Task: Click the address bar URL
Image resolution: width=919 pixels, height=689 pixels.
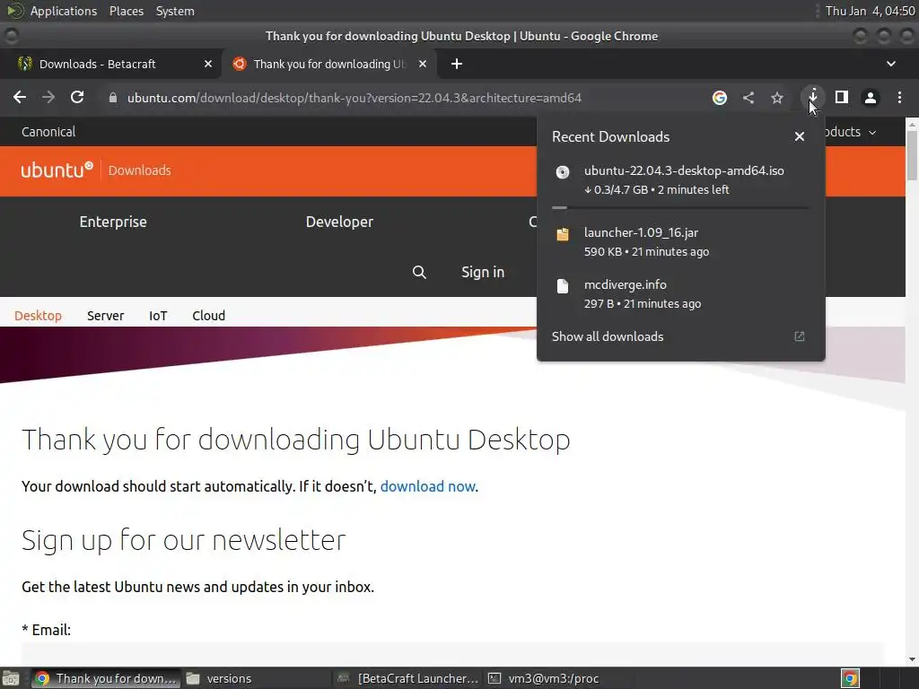Action: (x=354, y=98)
